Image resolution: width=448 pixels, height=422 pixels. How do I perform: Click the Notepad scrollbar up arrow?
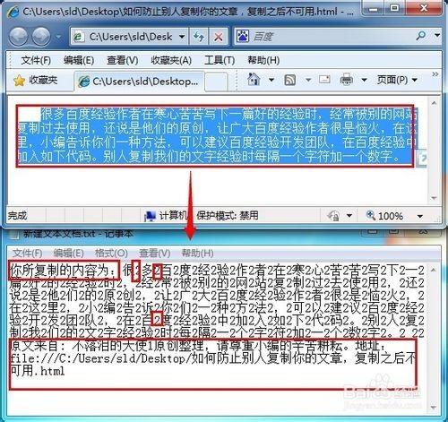coord(434,270)
